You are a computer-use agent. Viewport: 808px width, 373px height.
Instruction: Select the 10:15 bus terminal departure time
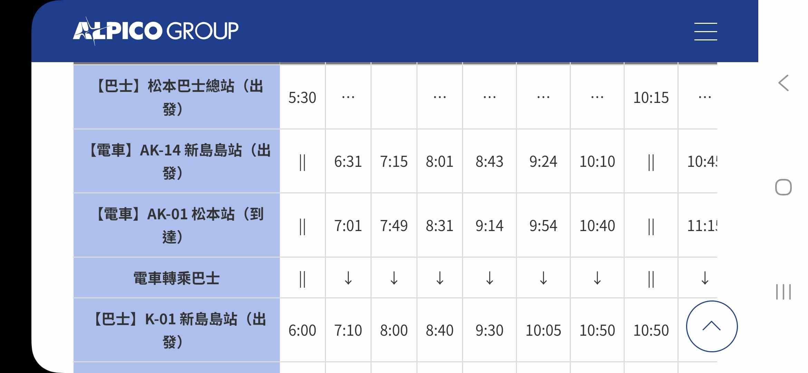[x=651, y=98]
